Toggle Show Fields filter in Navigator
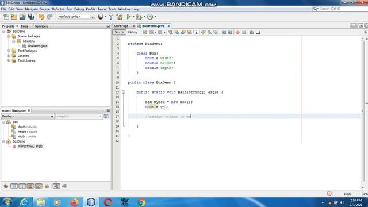The width and height of the screenshot is (368, 207). tap(14, 186)
